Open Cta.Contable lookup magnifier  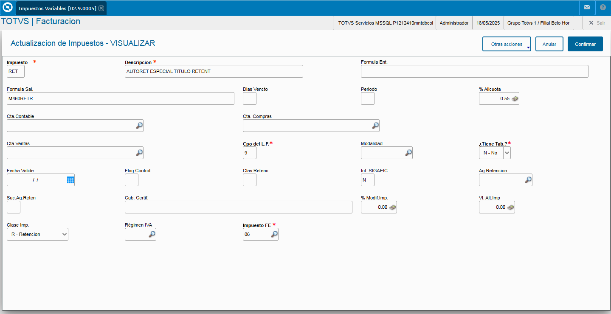coord(139,126)
